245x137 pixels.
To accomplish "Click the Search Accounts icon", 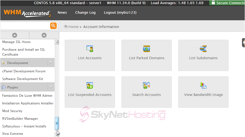I will pos(147,85).
